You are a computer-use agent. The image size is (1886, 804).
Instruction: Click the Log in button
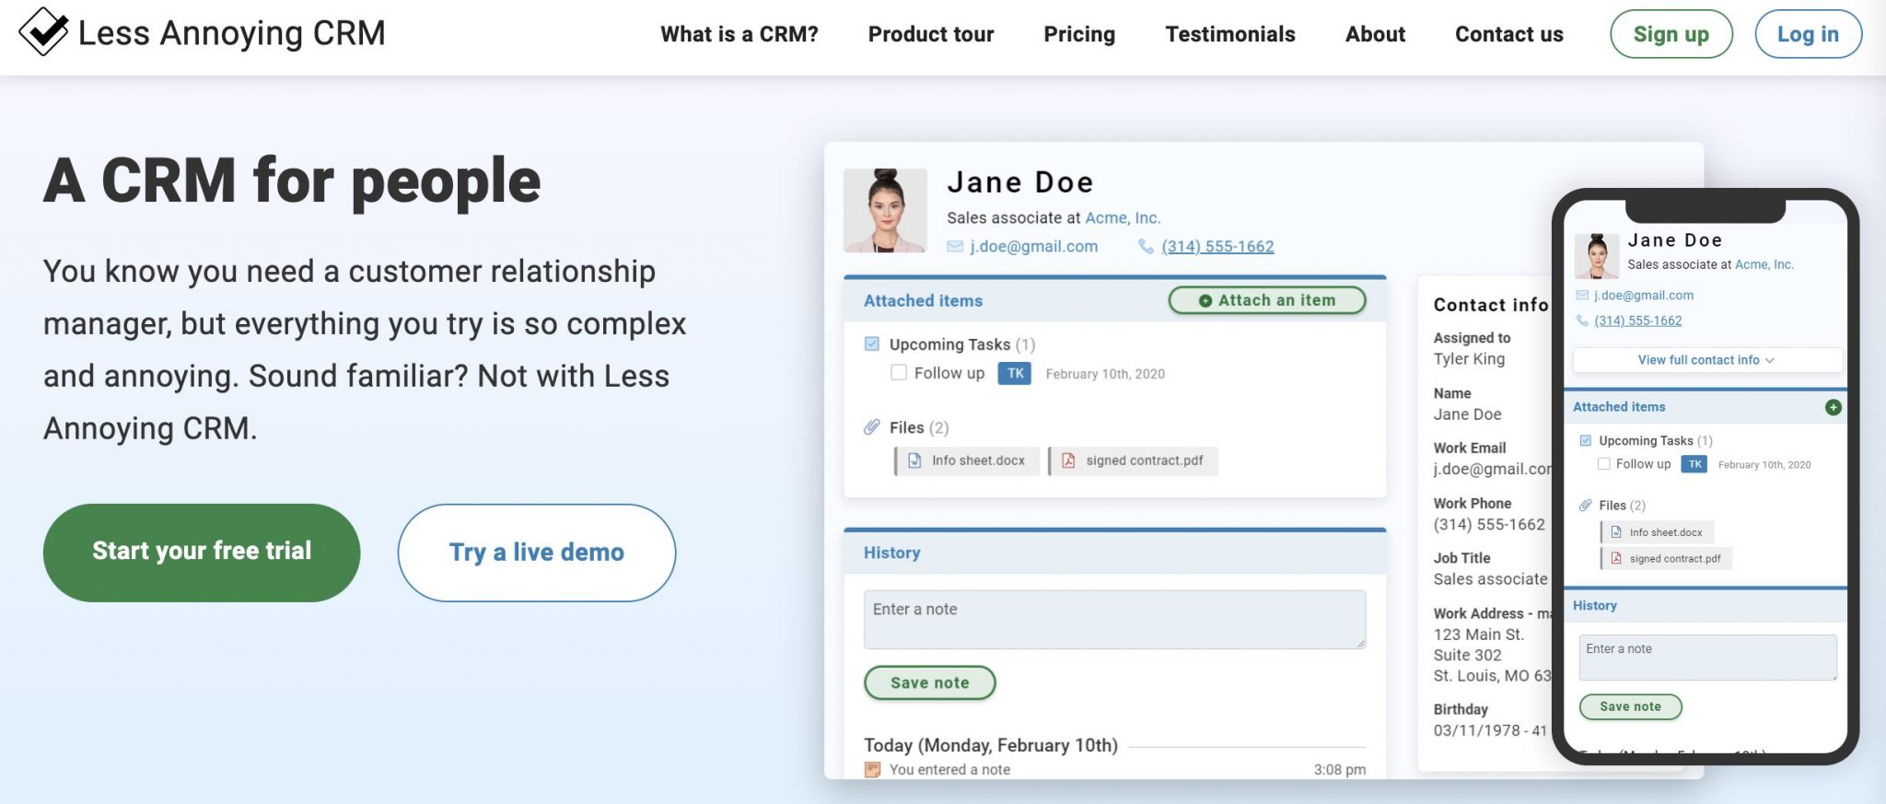click(1808, 34)
